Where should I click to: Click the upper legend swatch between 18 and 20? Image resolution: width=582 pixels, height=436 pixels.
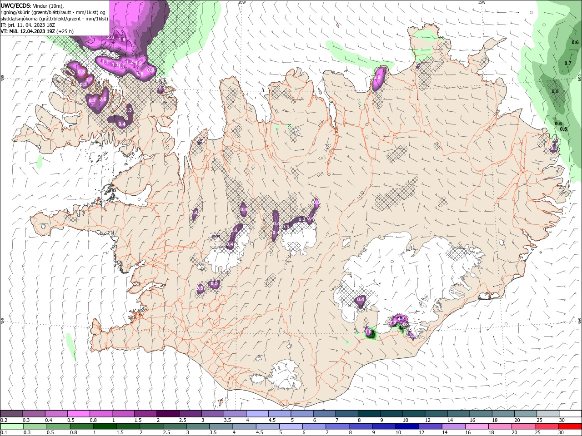(x=503, y=414)
